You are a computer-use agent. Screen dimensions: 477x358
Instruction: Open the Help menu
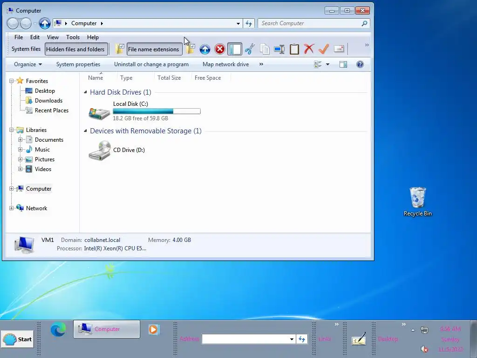93,37
